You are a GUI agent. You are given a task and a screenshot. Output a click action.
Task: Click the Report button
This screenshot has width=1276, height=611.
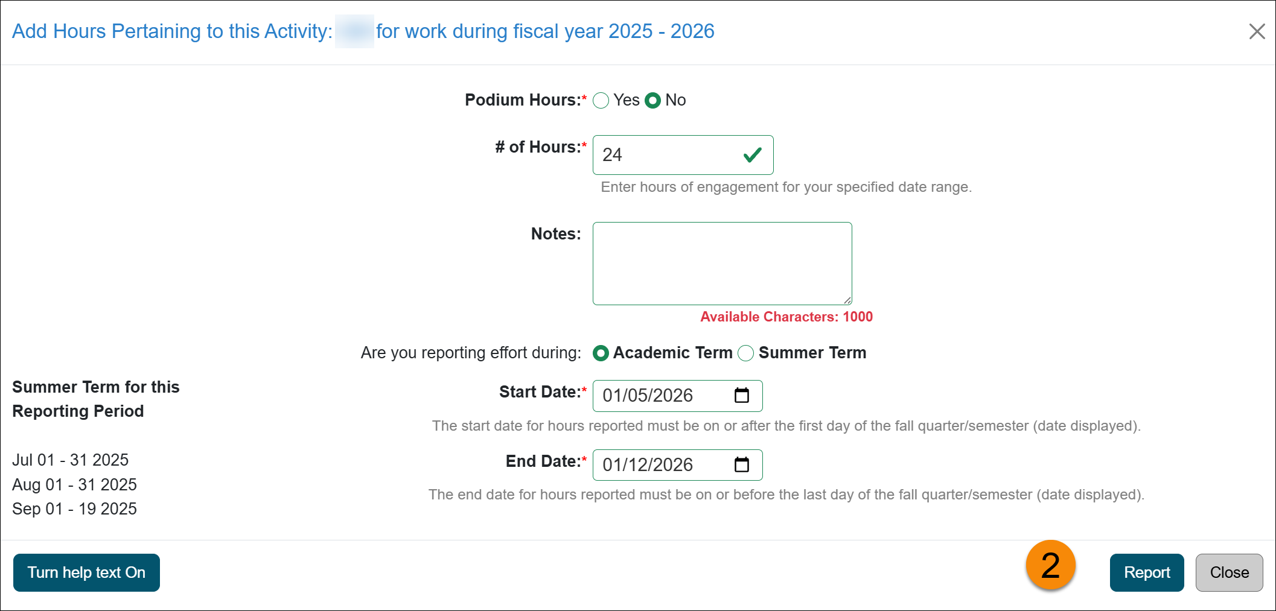1147,572
